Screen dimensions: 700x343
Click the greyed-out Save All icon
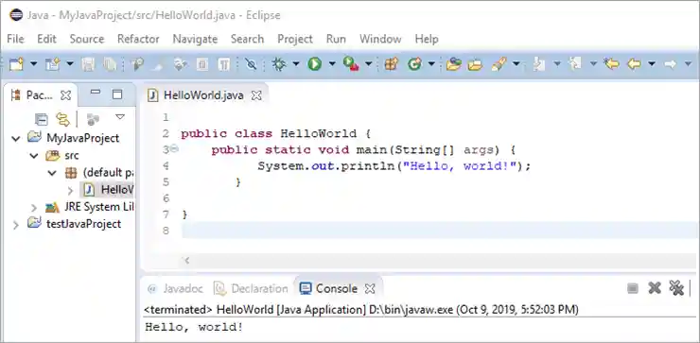(x=110, y=64)
